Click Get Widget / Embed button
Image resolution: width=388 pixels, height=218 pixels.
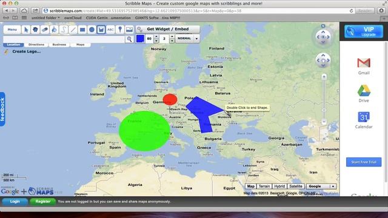point(167,29)
